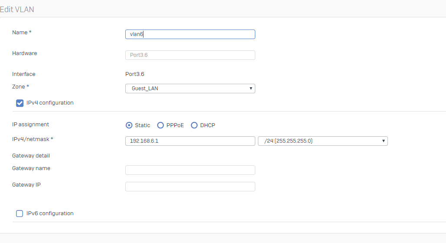Click the greyed-out Hardware Port3.6 field
Screen dimensions: 446x243
190,55
